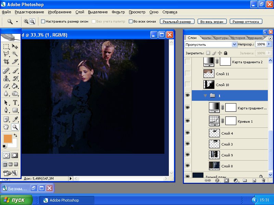The width and height of the screenshot is (274, 205).
Task: Select the Magic Wand tool
Action: tap(15, 54)
